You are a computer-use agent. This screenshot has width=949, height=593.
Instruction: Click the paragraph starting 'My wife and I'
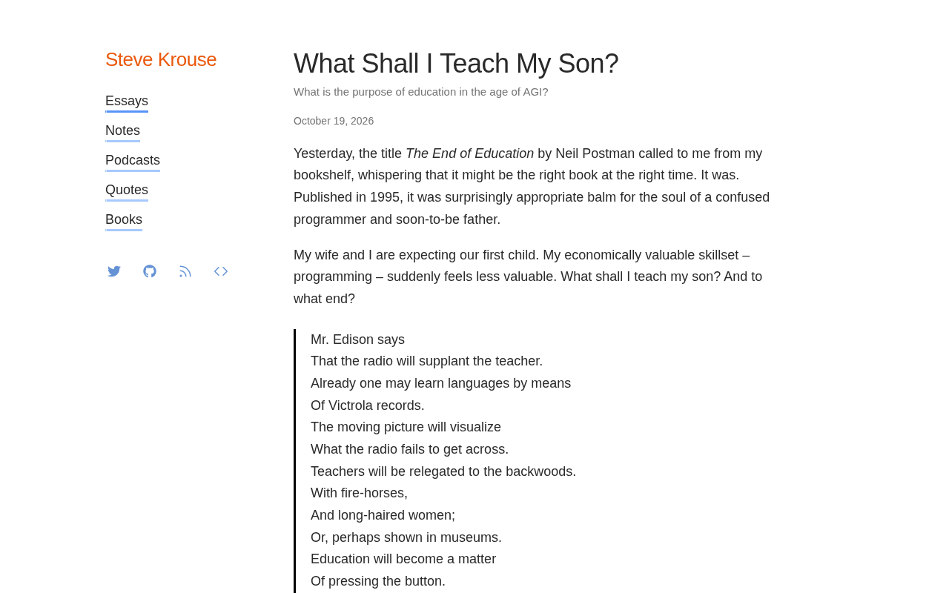click(x=532, y=277)
